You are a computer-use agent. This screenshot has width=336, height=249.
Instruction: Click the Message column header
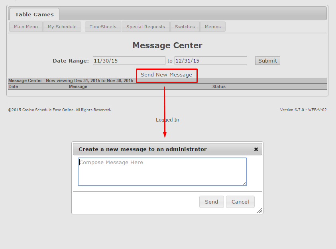(x=78, y=86)
